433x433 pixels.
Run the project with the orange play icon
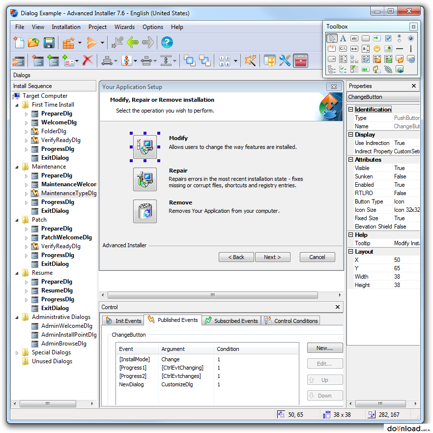pos(92,43)
